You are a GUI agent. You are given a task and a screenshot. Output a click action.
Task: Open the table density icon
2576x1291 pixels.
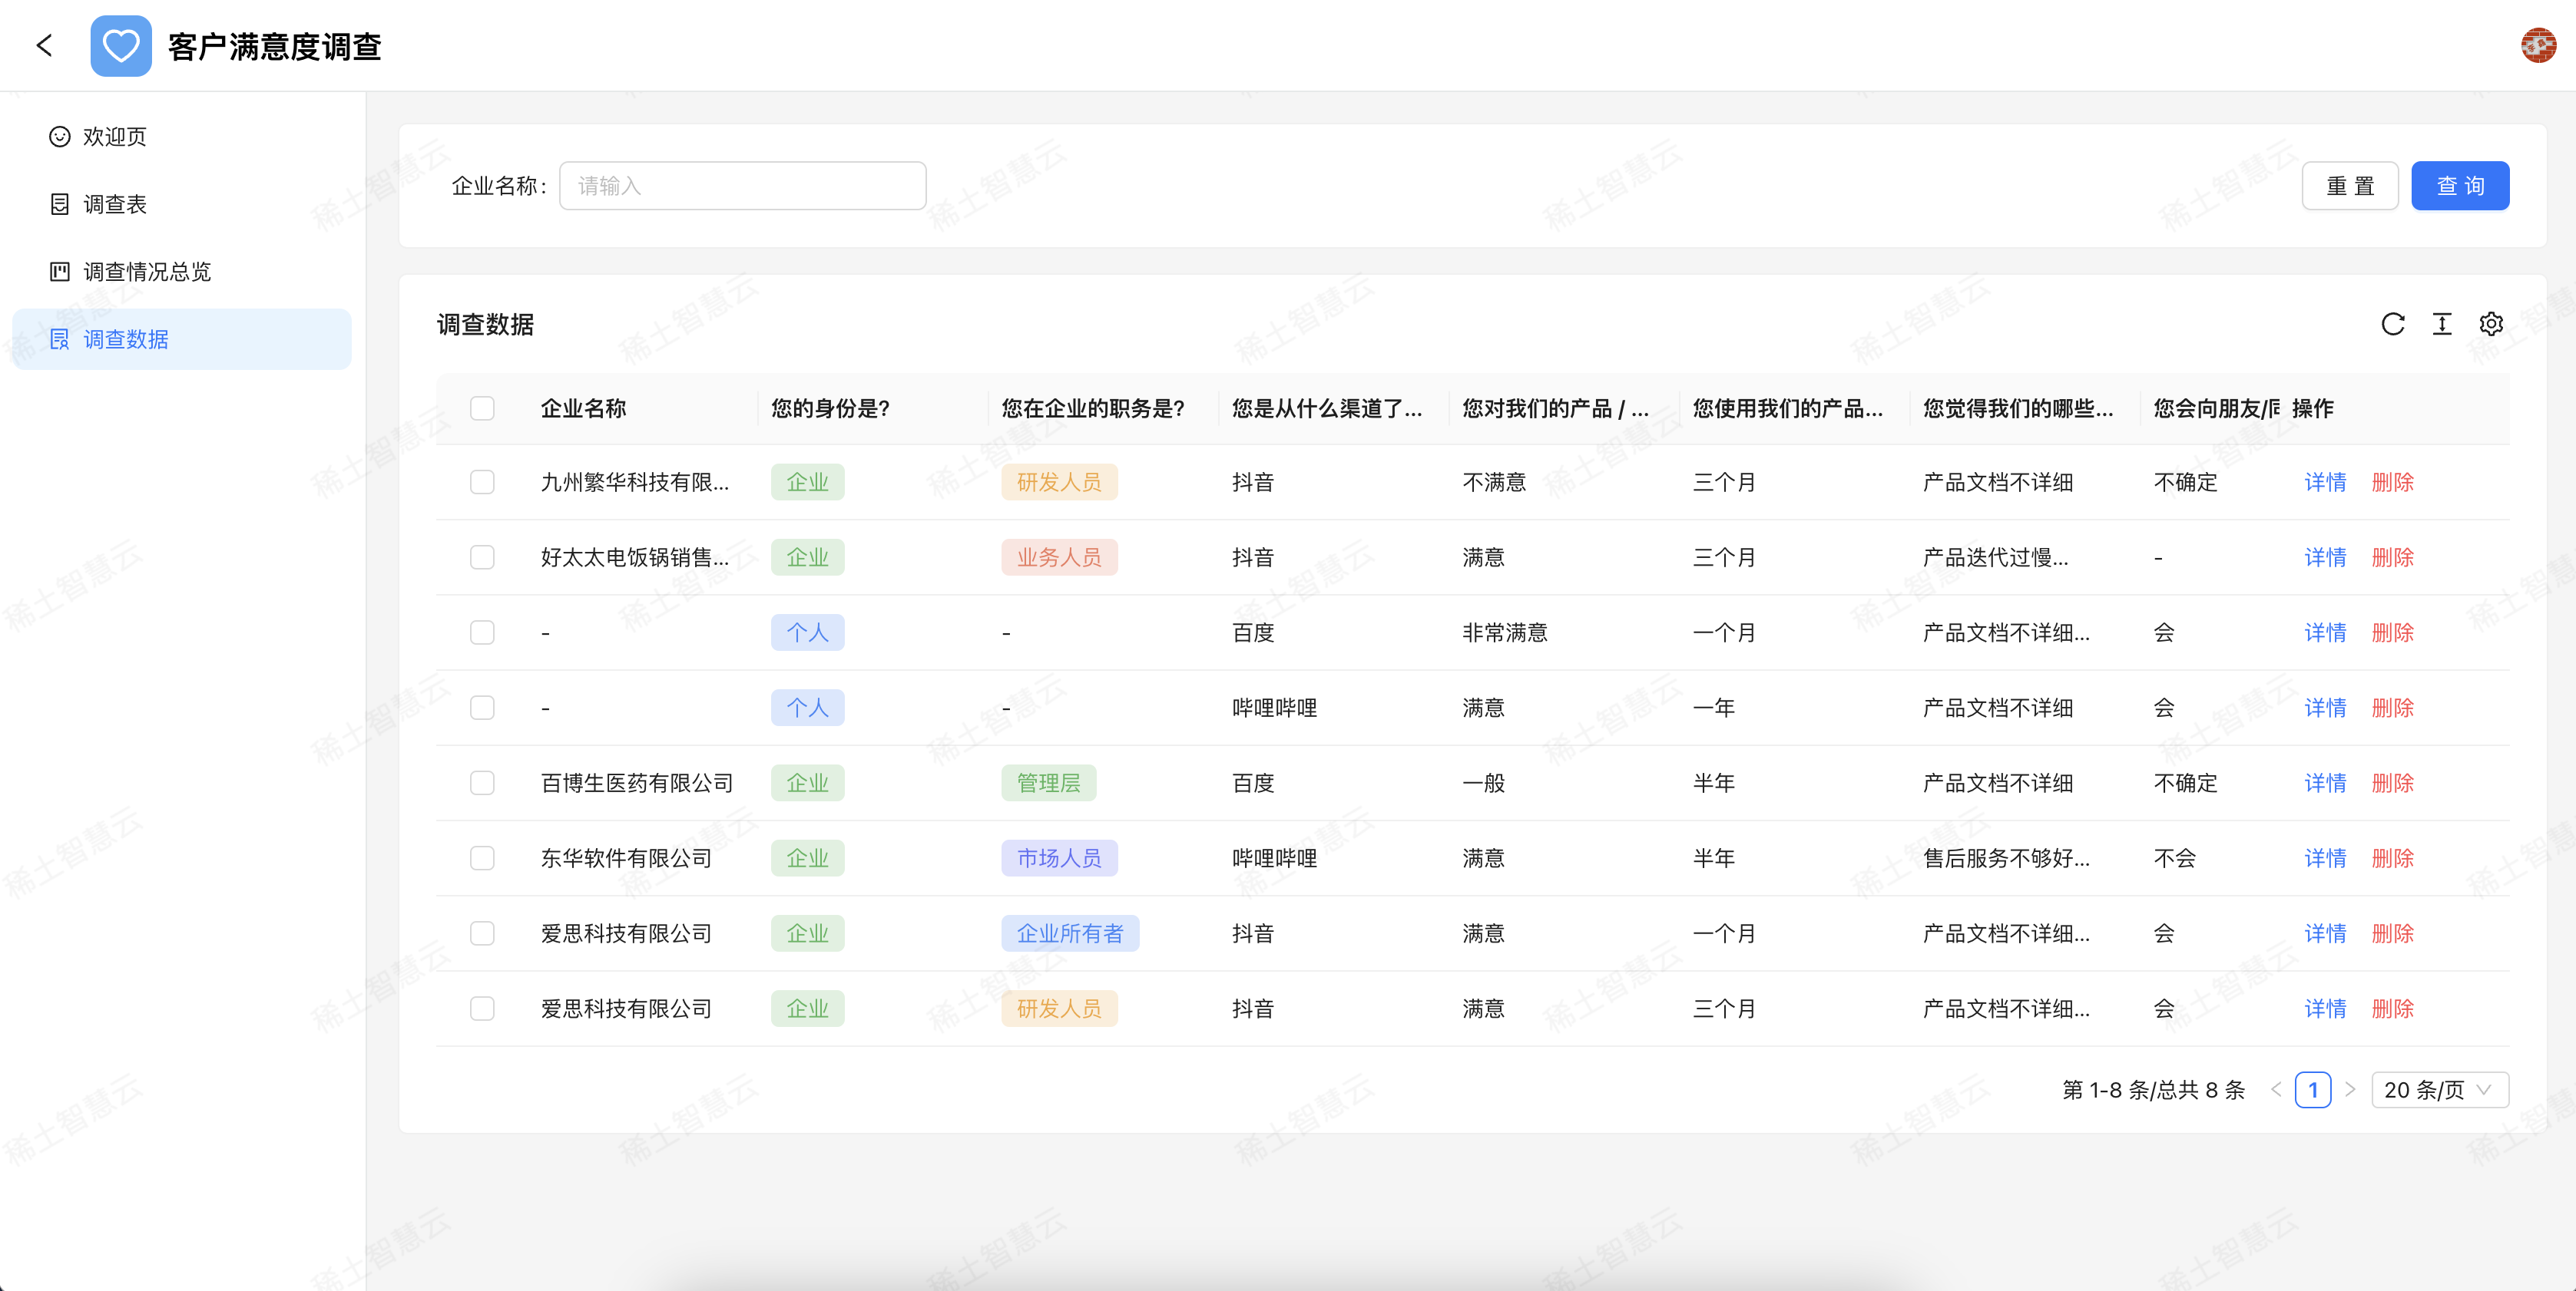coord(2442,324)
